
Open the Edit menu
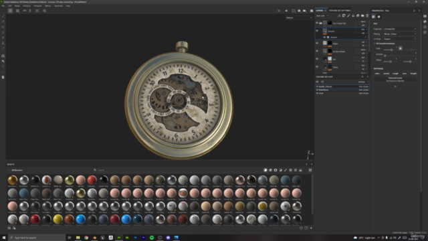9,6
